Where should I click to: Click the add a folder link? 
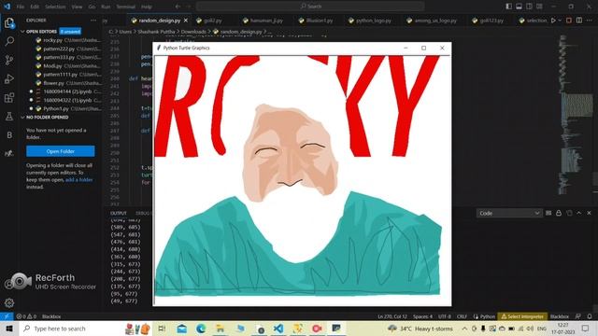pos(78,180)
